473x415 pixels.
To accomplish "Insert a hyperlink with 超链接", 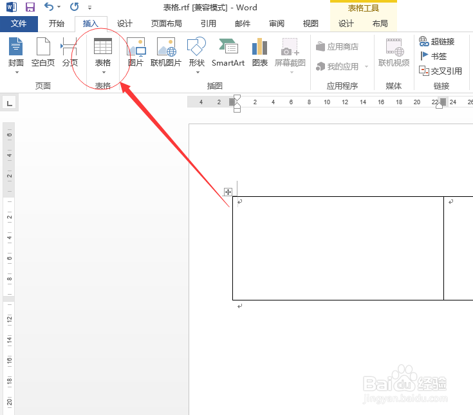I will pos(437,42).
